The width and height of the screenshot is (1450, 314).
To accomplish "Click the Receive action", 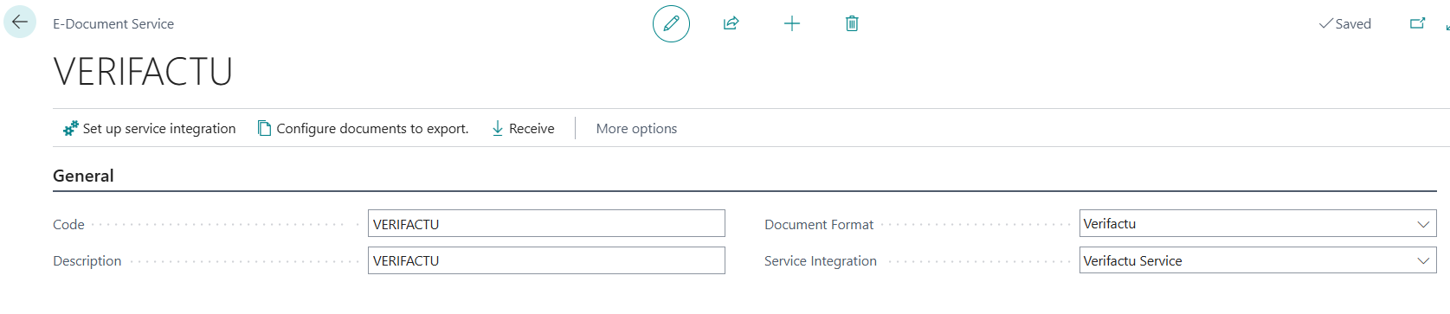I will pos(523,128).
